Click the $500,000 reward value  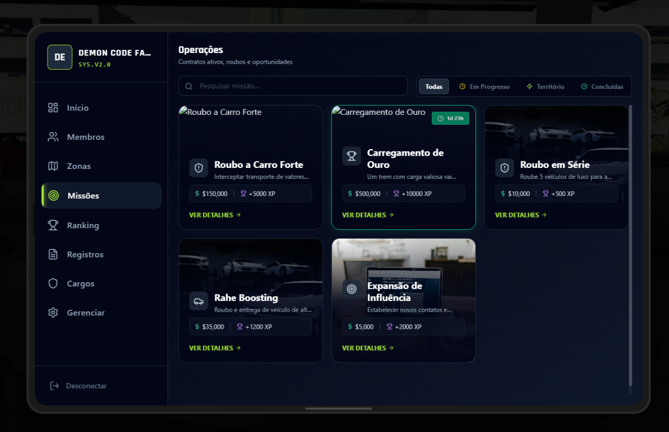click(368, 194)
